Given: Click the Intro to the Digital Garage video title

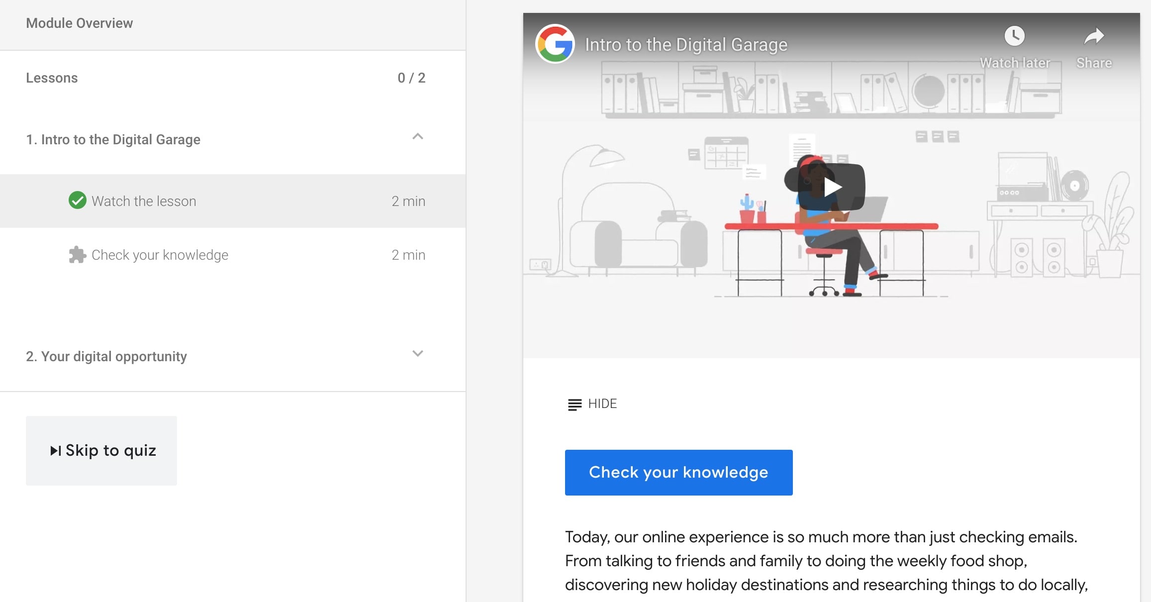Looking at the screenshot, I should click(x=686, y=45).
